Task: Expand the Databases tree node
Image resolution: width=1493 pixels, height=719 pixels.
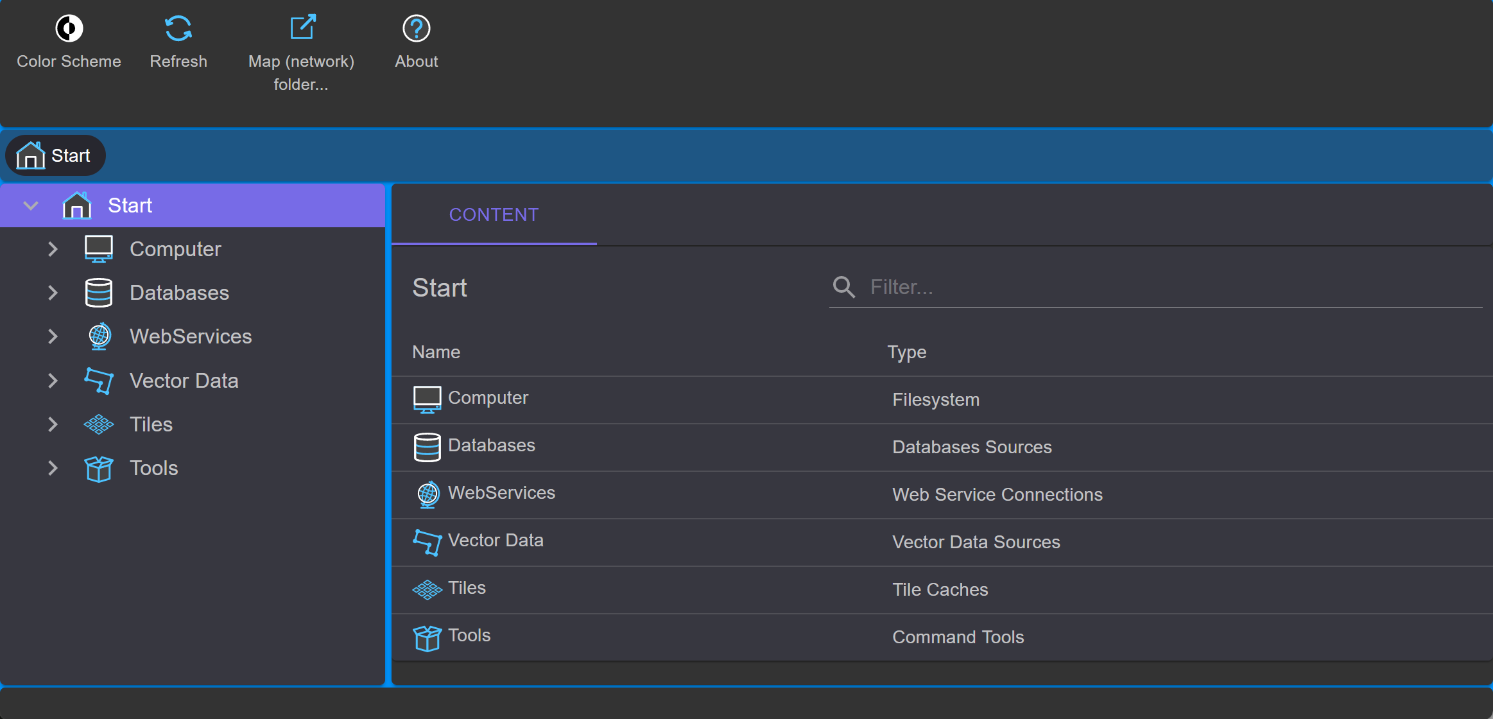Action: [53, 293]
